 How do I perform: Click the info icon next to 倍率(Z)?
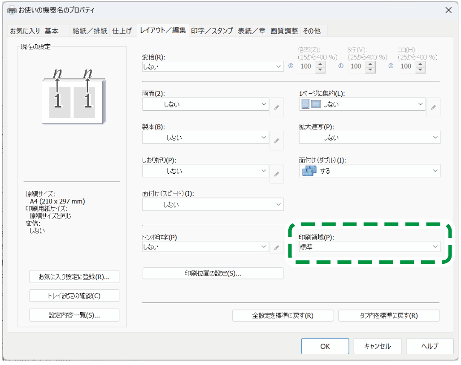[291, 66]
